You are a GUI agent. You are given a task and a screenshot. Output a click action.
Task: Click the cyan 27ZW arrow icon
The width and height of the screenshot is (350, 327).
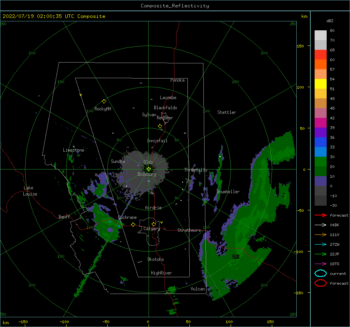click(320, 245)
